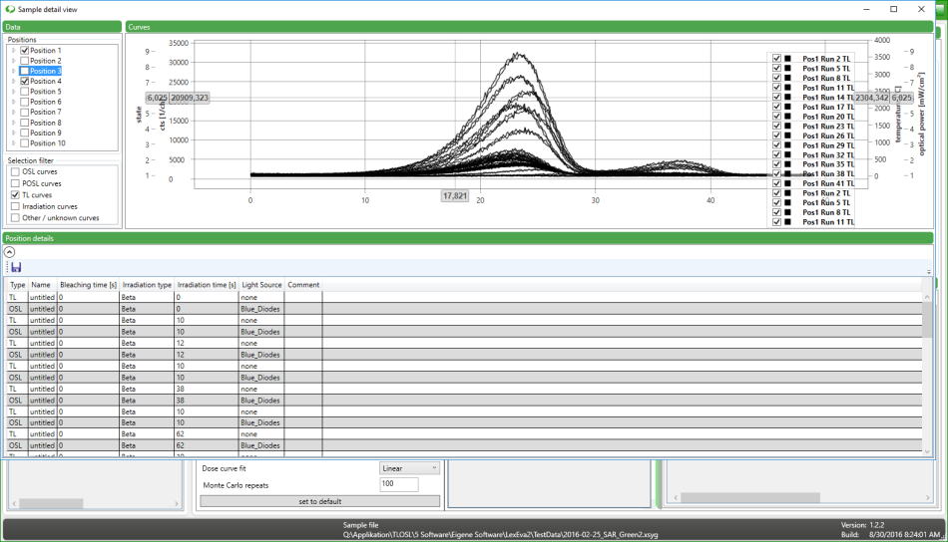Click the Curves panel header
Screen dimensions: 948x542
pyautogui.click(x=529, y=27)
